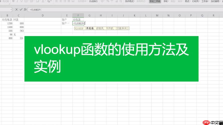This screenshot has width=223, height=125.
Task: Select the cell containing 客户一
Action: click(67, 23)
